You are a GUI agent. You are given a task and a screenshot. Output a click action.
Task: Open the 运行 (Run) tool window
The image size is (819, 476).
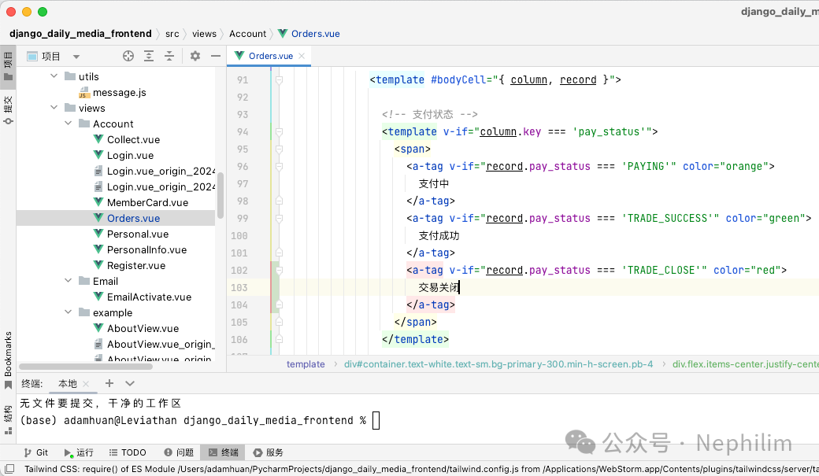pos(79,452)
